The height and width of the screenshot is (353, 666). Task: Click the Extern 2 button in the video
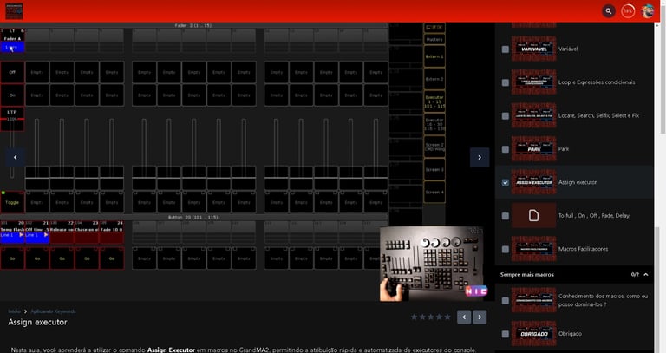434,79
